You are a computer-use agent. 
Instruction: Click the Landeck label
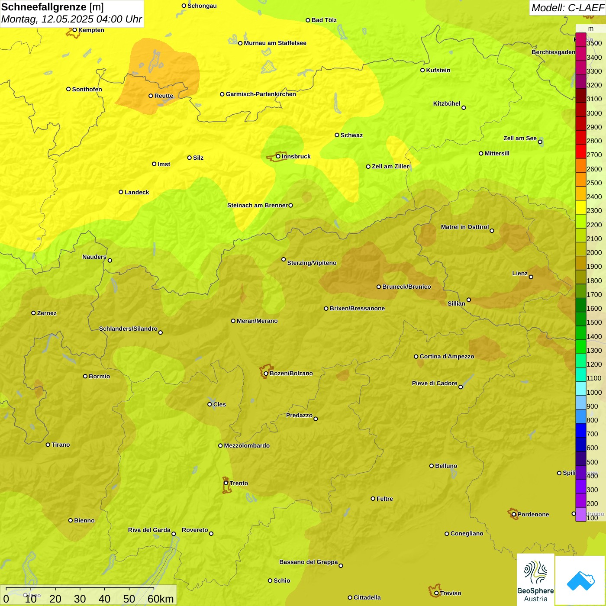137,192
